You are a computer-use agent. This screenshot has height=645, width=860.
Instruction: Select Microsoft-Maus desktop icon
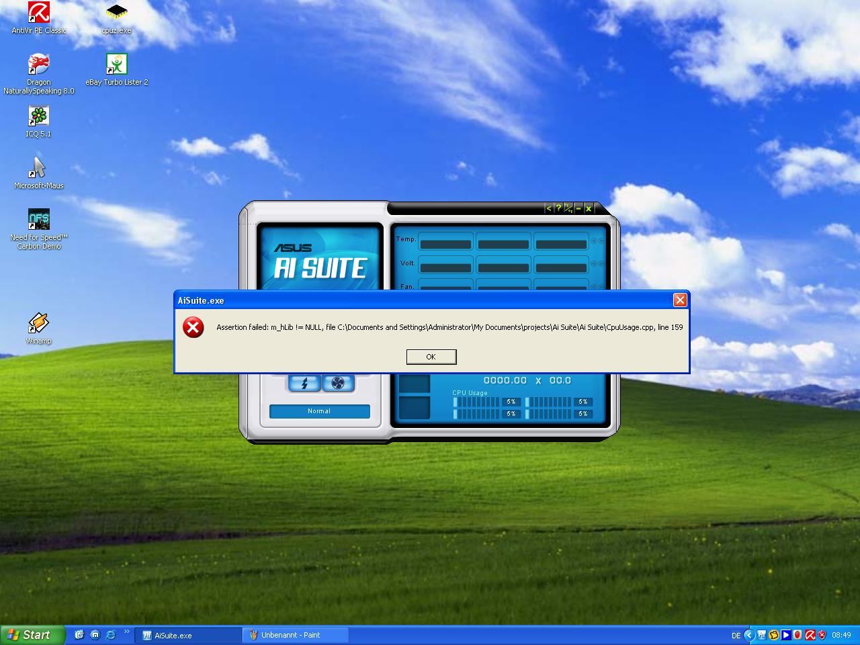pos(39,173)
